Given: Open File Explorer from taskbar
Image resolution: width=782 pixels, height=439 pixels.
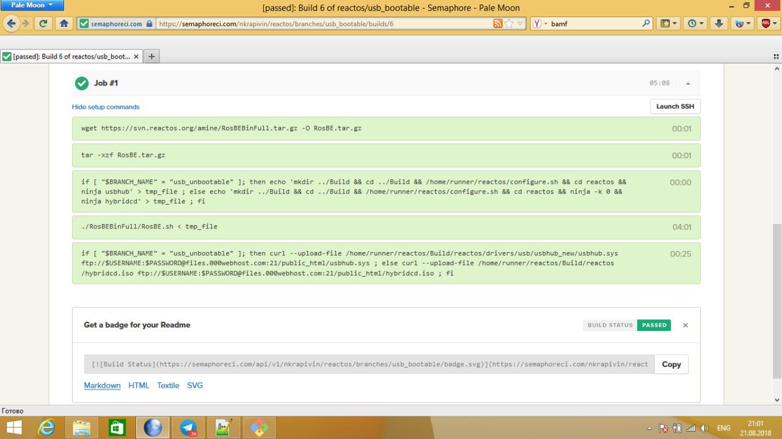Looking at the screenshot, I should pyautogui.click(x=82, y=427).
